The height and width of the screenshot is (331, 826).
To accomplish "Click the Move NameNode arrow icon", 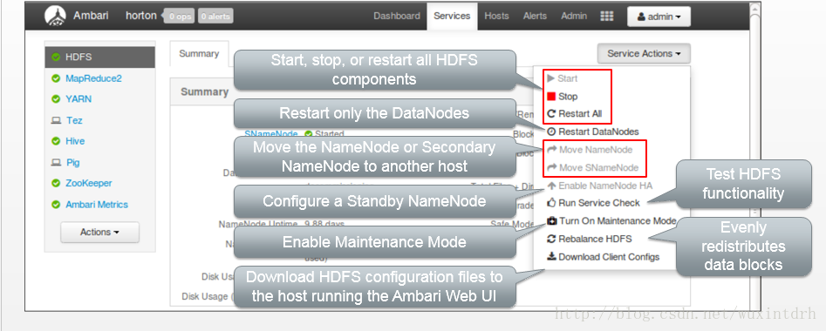I will point(552,150).
